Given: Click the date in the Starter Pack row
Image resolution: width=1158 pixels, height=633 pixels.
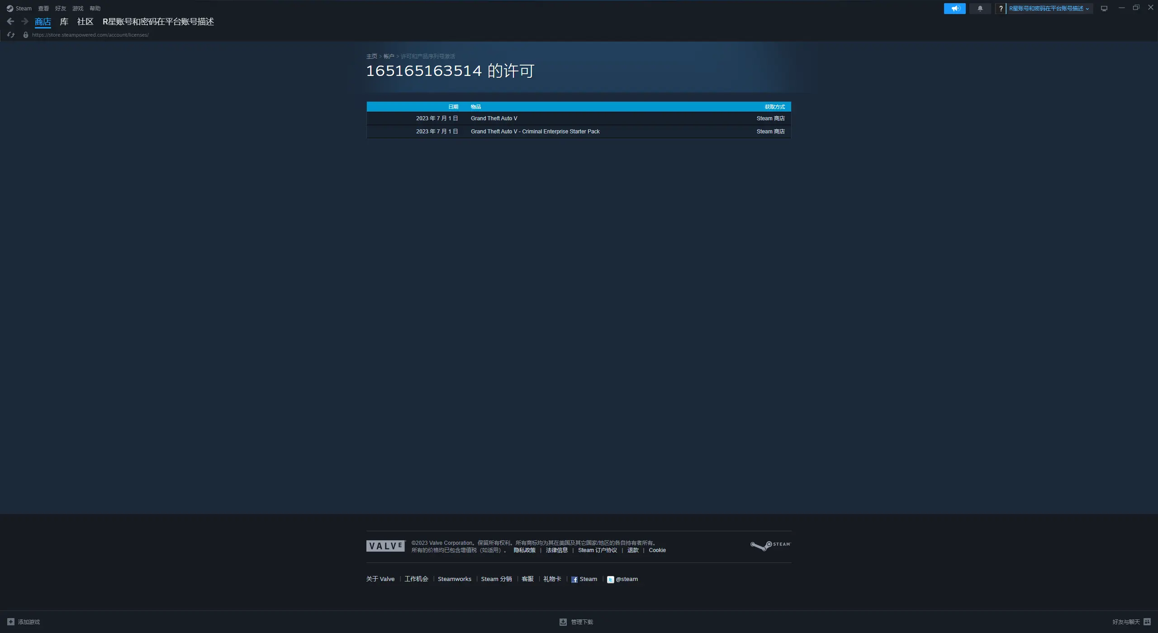Looking at the screenshot, I should click(x=437, y=132).
